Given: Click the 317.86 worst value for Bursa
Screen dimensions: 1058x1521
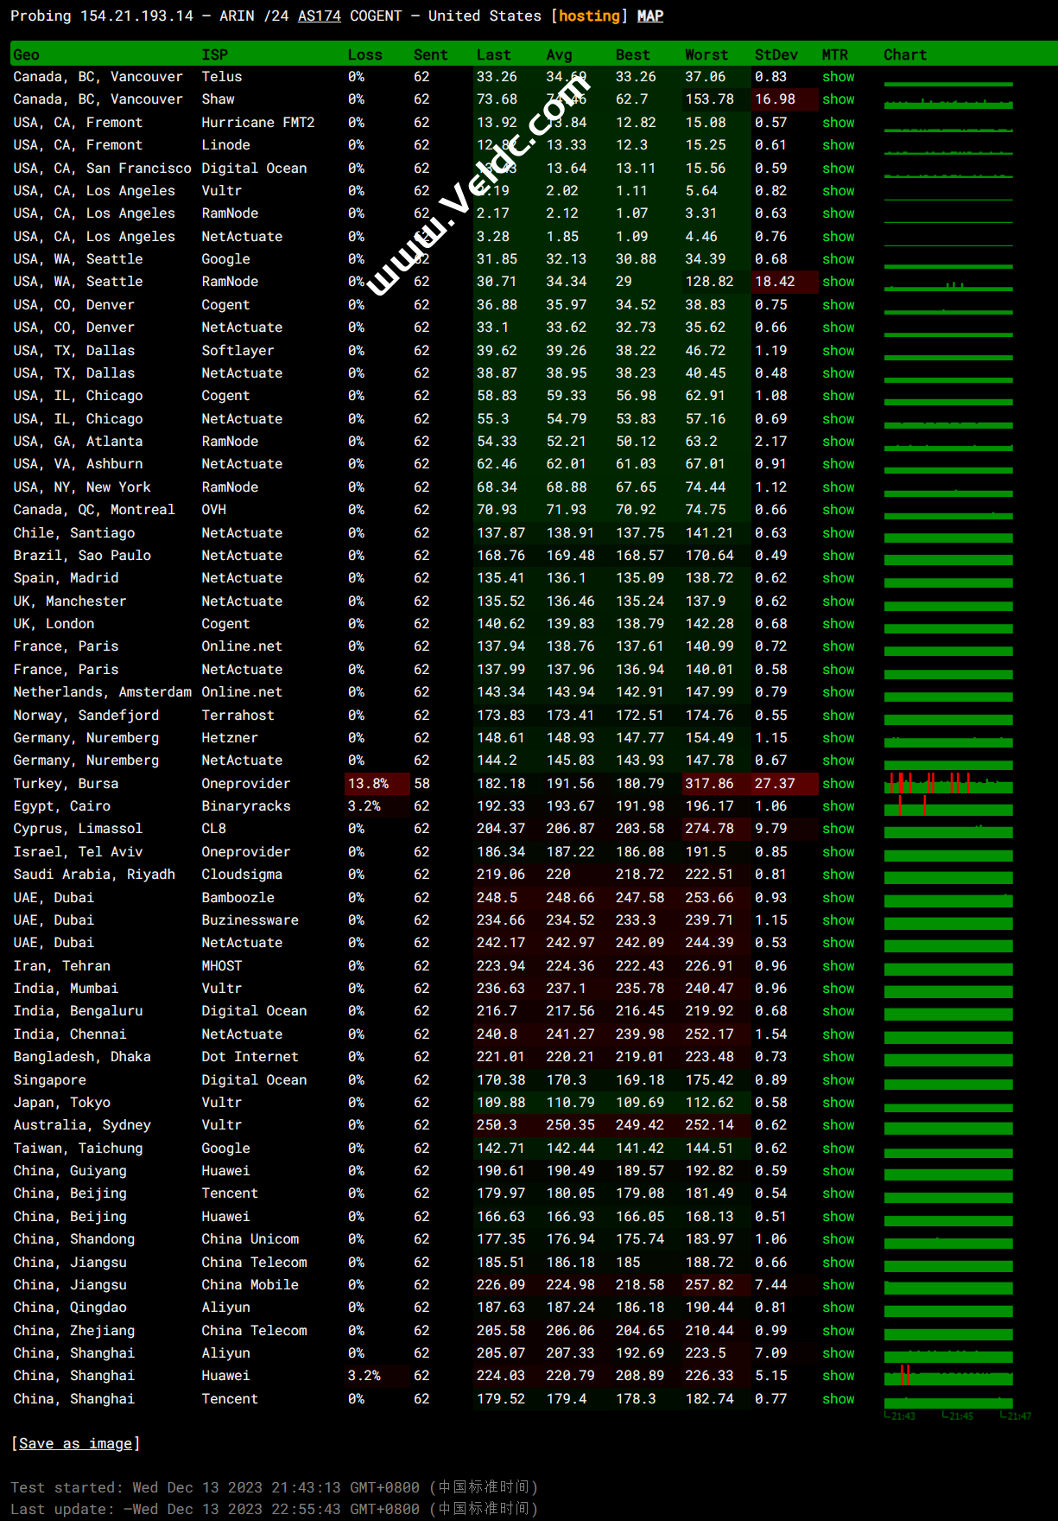Looking at the screenshot, I should click(x=709, y=784).
